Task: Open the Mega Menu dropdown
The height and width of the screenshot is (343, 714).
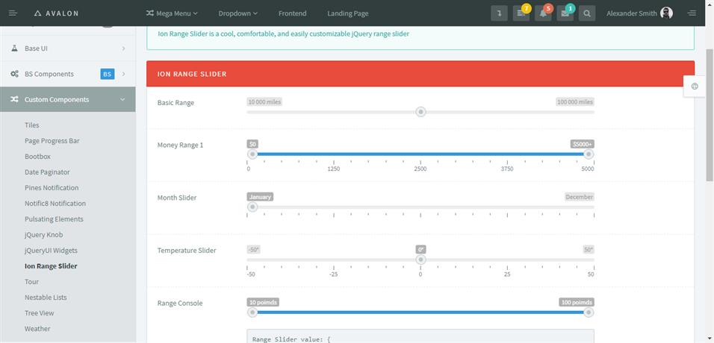Action: (172, 13)
